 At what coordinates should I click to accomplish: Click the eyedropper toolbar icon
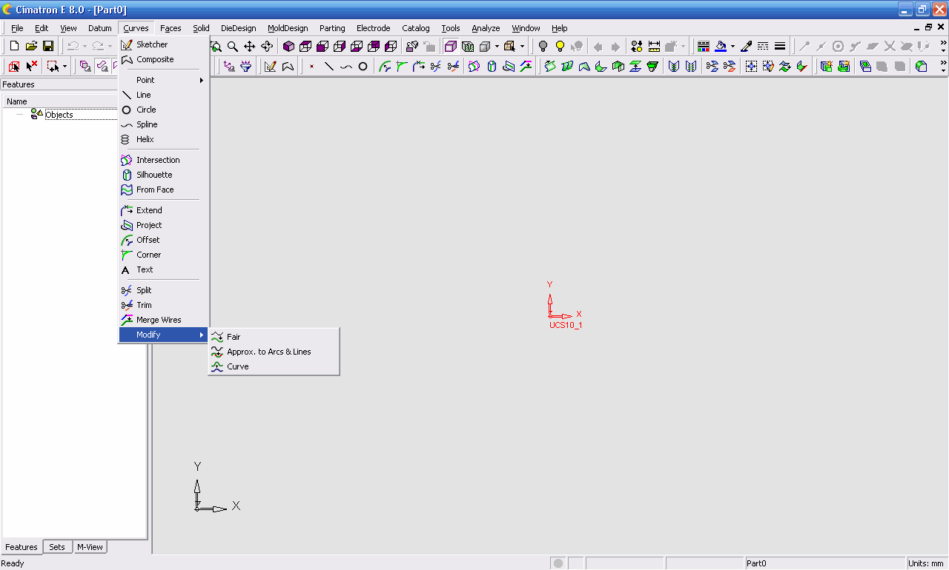747,46
